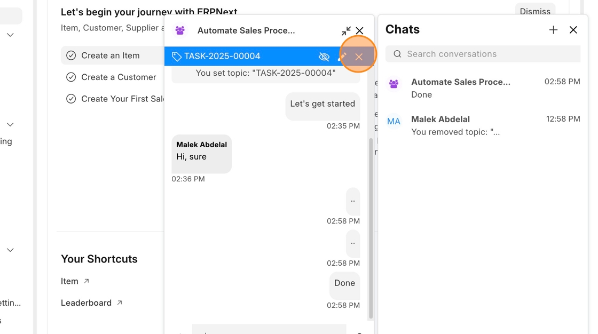This screenshot has height=334, width=598.
Task: Remove the TASK-2025-00004 topic
Action: pyautogui.click(x=359, y=57)
